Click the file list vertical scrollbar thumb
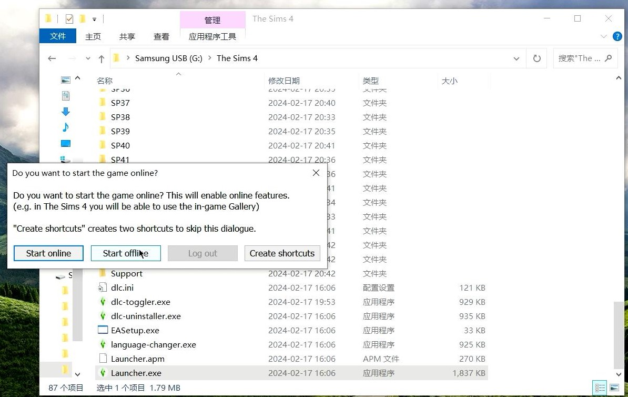This screenshot has height=397, width=628. tap(619, 335)
